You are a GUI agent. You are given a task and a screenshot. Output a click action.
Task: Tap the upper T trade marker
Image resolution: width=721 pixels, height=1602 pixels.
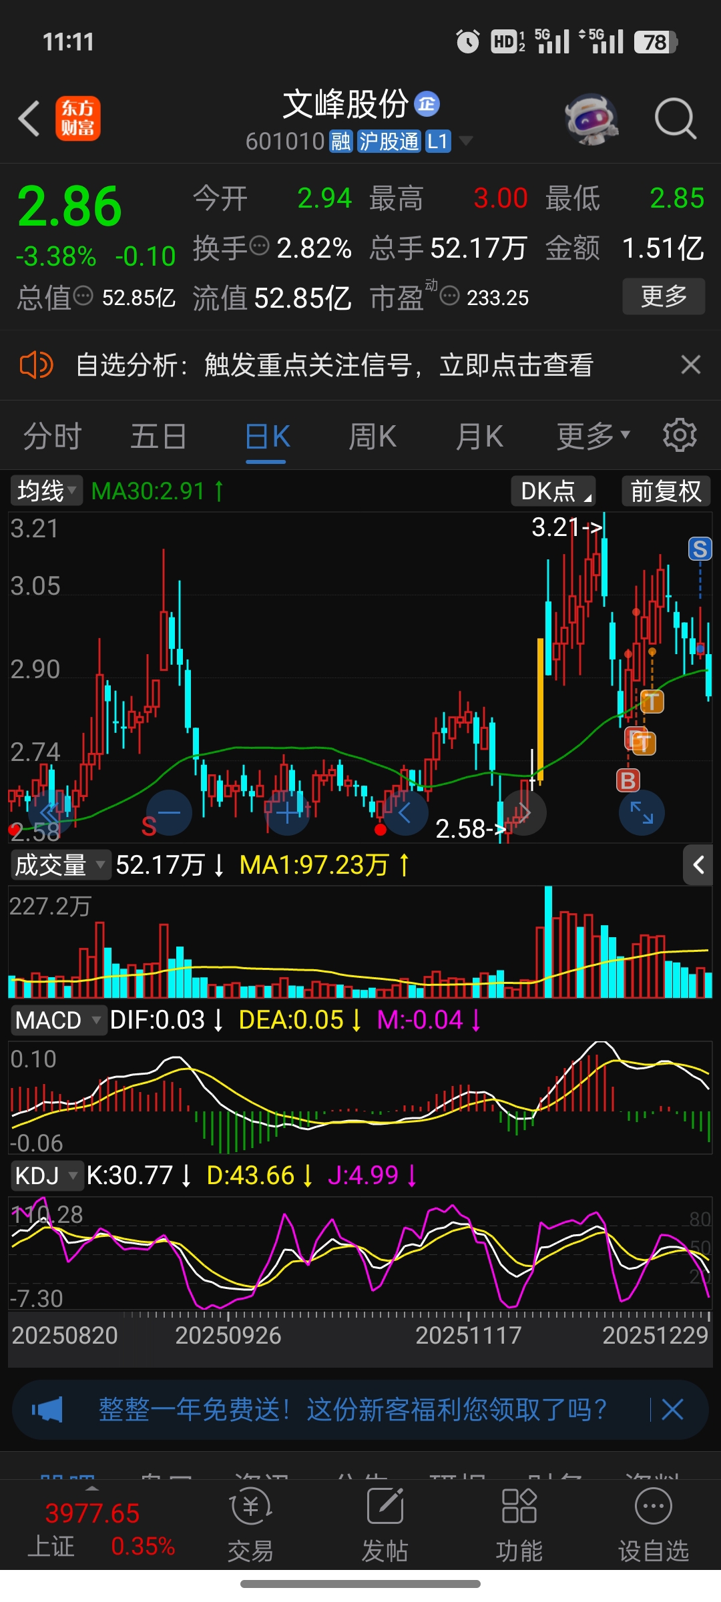point(652,702)
